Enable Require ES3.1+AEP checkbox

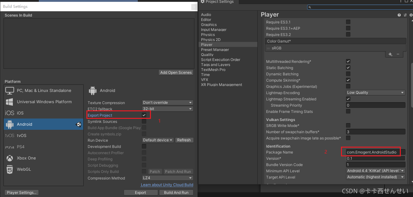[x=348, y=28]
